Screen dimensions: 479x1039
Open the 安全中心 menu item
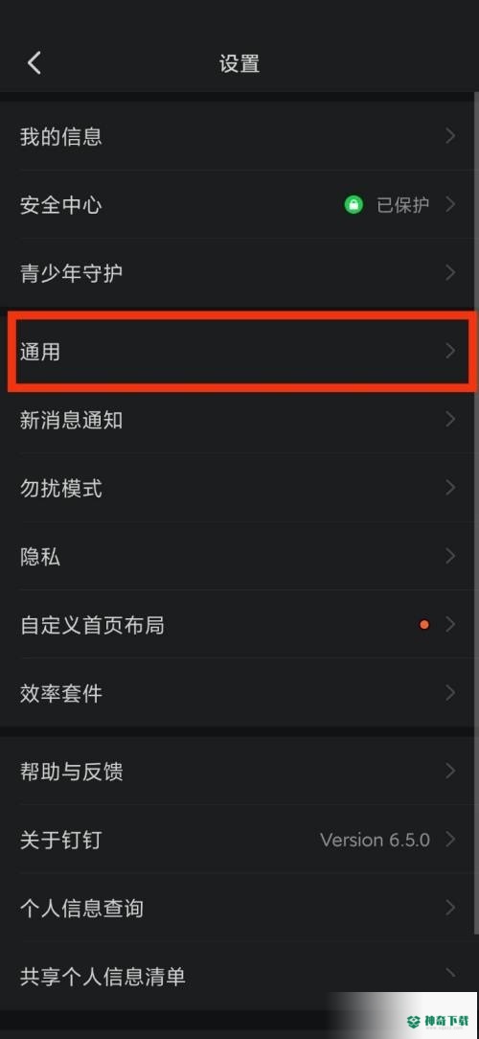[x=239, y=205]
